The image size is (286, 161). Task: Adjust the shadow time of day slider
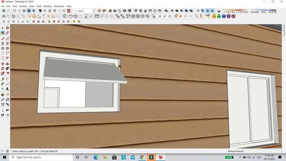coord(264,11)
